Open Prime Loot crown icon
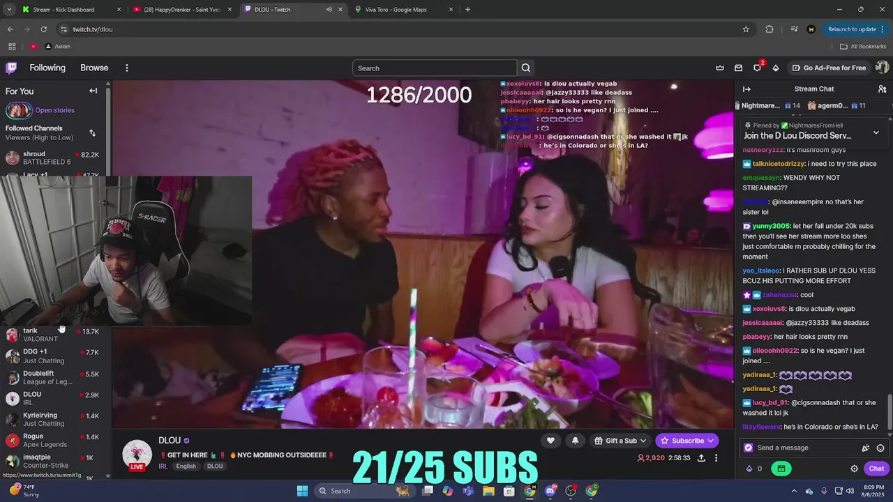893x502 pixels. 720,68
